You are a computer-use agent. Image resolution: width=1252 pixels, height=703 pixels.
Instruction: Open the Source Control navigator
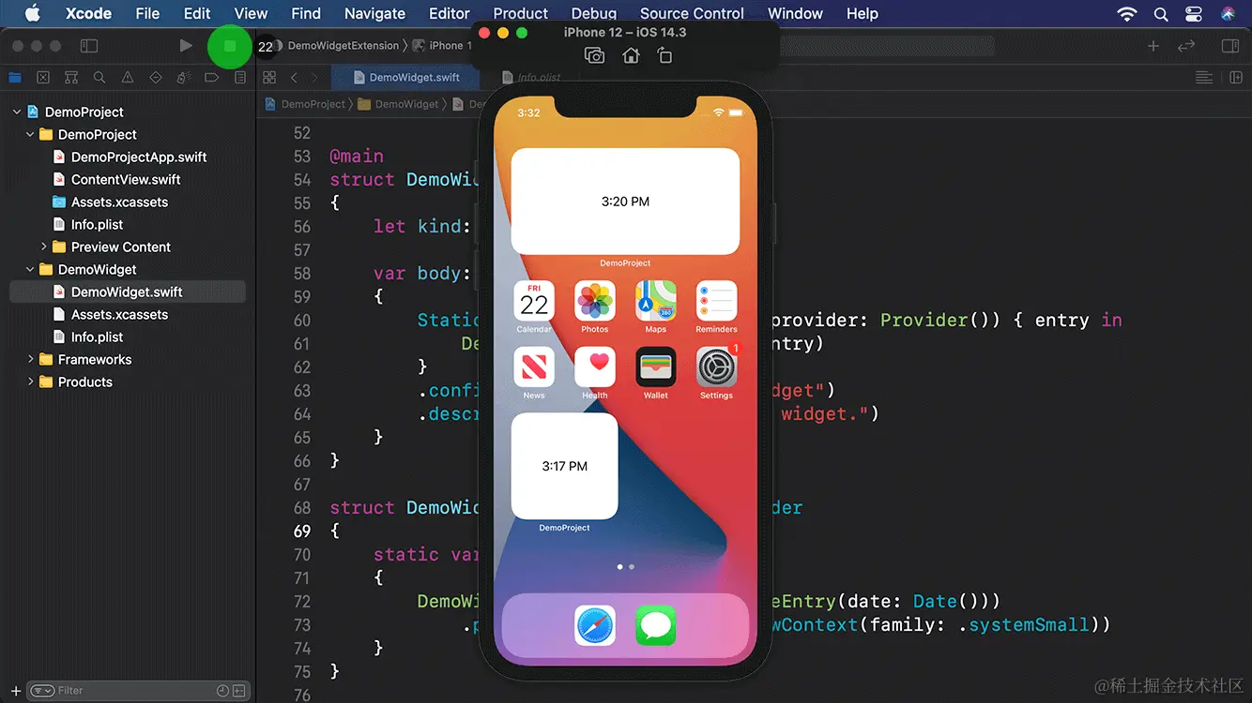pyautogui.click(x=43, y=78)
